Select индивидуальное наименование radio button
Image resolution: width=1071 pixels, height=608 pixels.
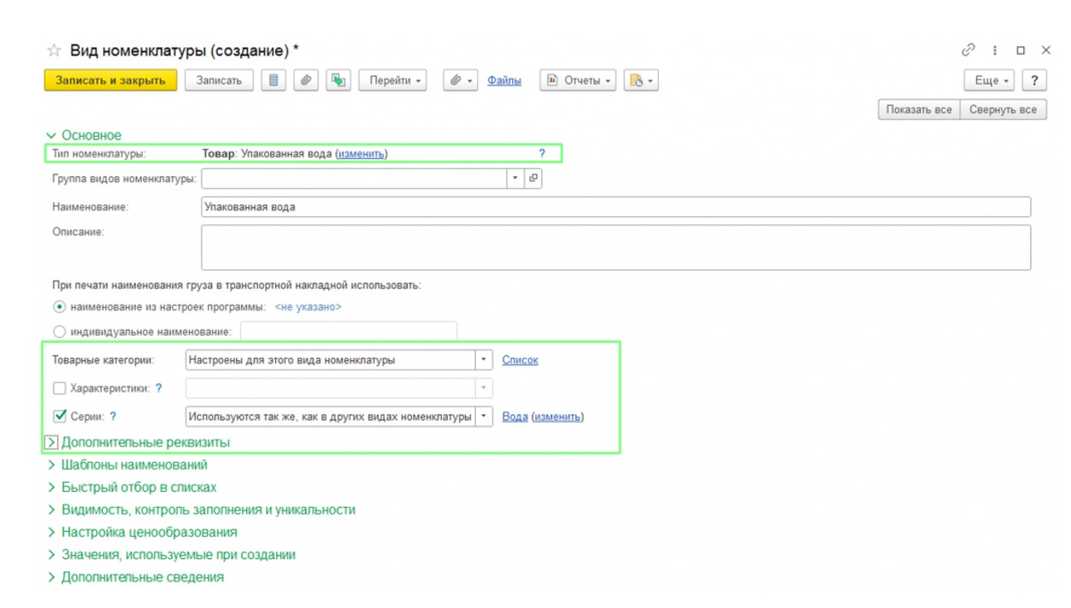[x=59, y=331]
